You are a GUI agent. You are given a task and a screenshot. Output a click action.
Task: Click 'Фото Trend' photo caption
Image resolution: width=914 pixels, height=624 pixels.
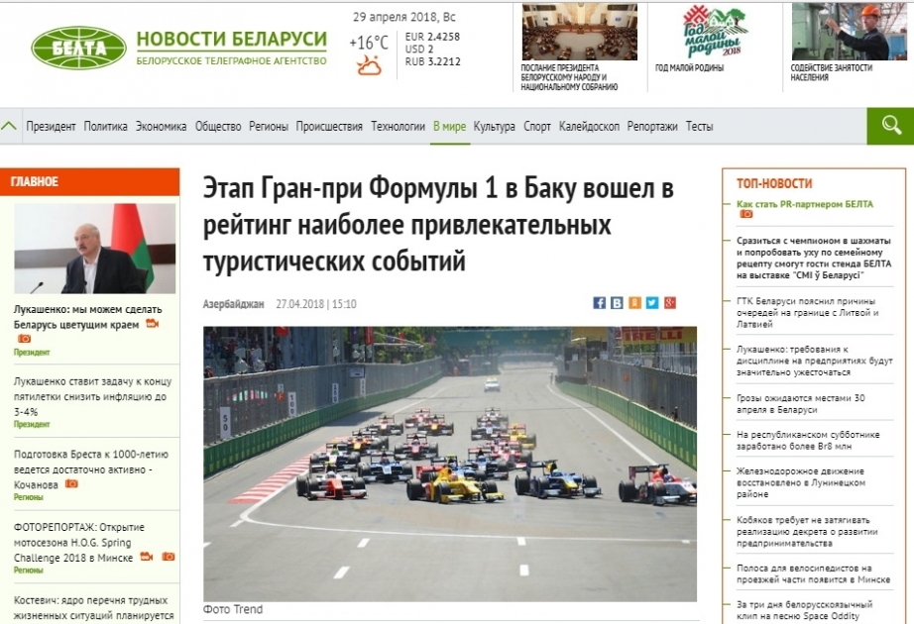coord(233,609)
